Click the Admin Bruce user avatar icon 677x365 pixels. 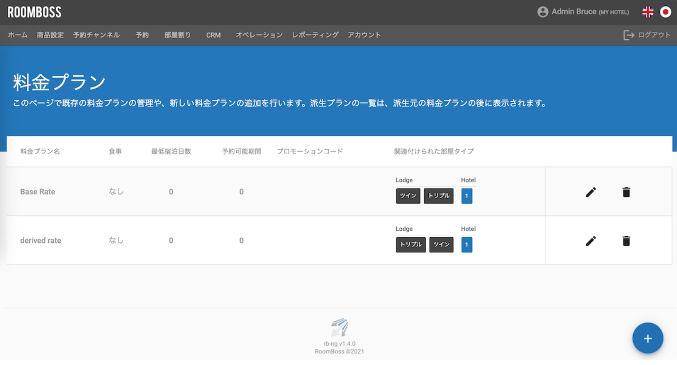click(543, 12)
